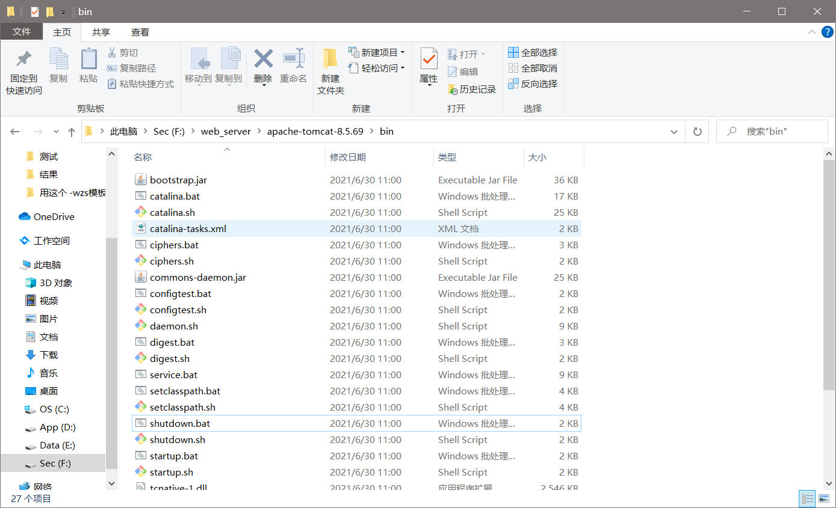836x508 pixels.
Task: Select the daemon.sh file
Action: click(x=356, y=326)
